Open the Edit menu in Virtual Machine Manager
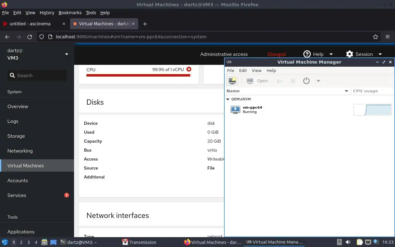The image size is (395, 247). point(243,70)
